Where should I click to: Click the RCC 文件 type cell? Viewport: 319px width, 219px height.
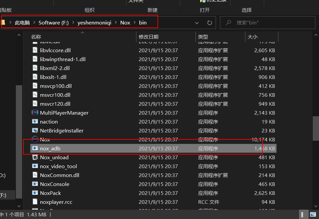tap(209, 202)
